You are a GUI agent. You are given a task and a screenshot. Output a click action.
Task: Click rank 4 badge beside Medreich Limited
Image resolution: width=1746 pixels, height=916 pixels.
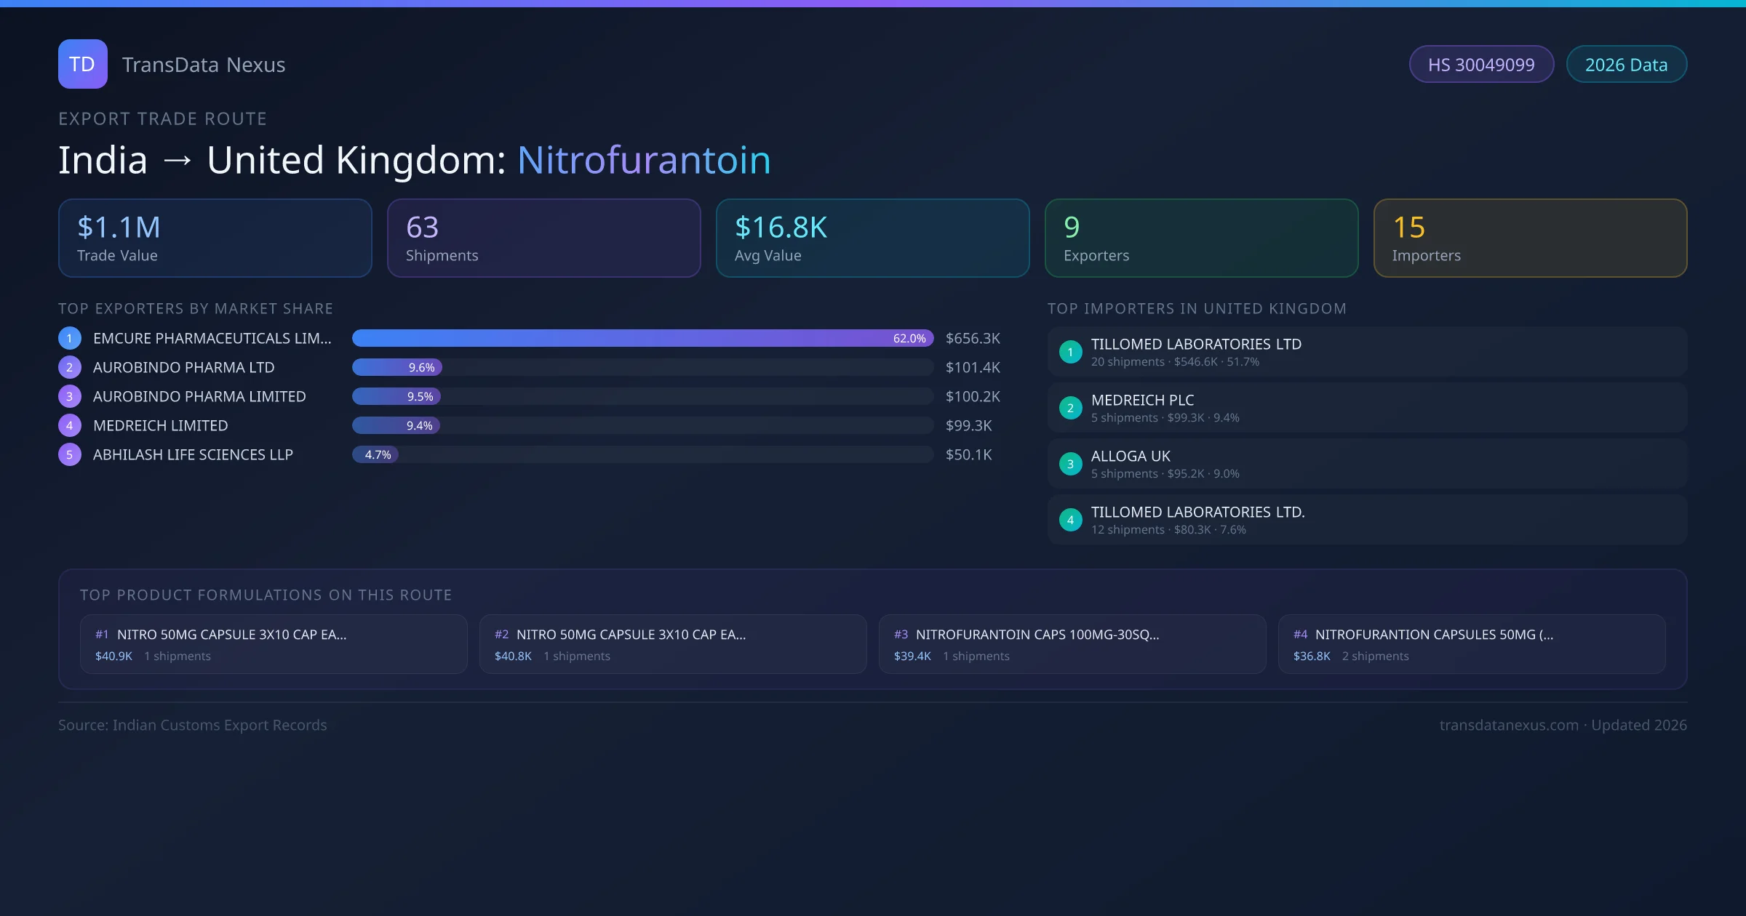point(70,425)
